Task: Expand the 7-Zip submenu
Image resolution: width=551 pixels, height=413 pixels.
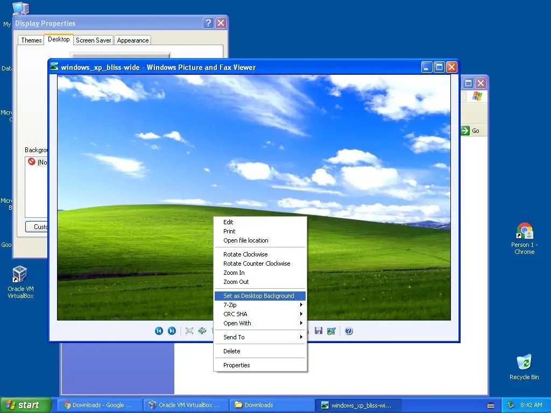Action: tap(260, 305)
